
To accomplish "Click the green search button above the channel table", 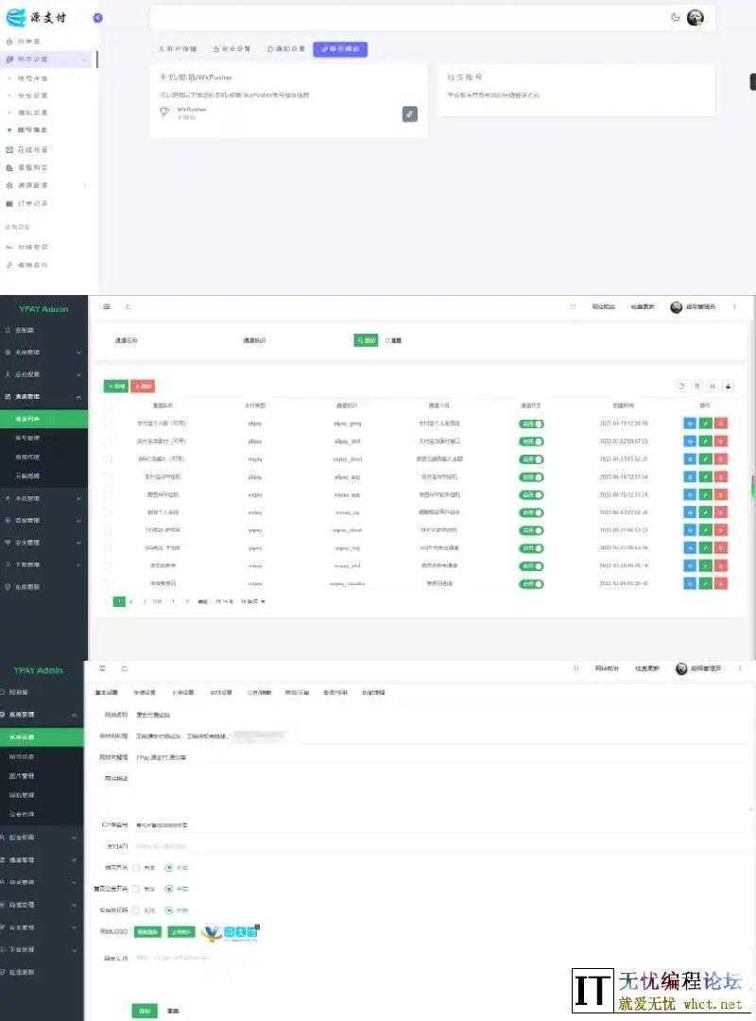I will pyautogui.click(x=366, y=340).
